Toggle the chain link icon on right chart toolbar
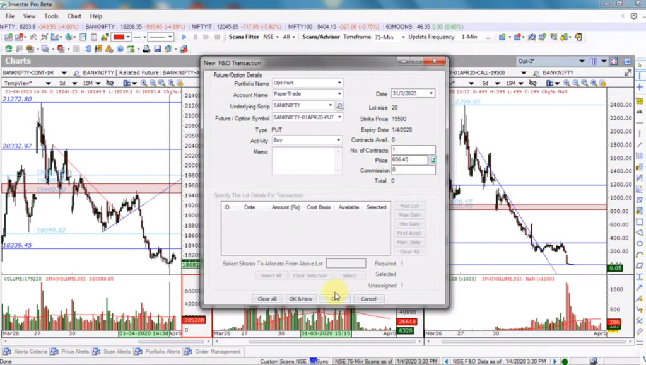The height and width of the screenshot is (365, 646). pos(532,83)
